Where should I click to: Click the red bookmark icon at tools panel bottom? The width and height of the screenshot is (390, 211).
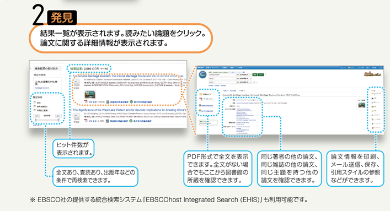[372, 128]
